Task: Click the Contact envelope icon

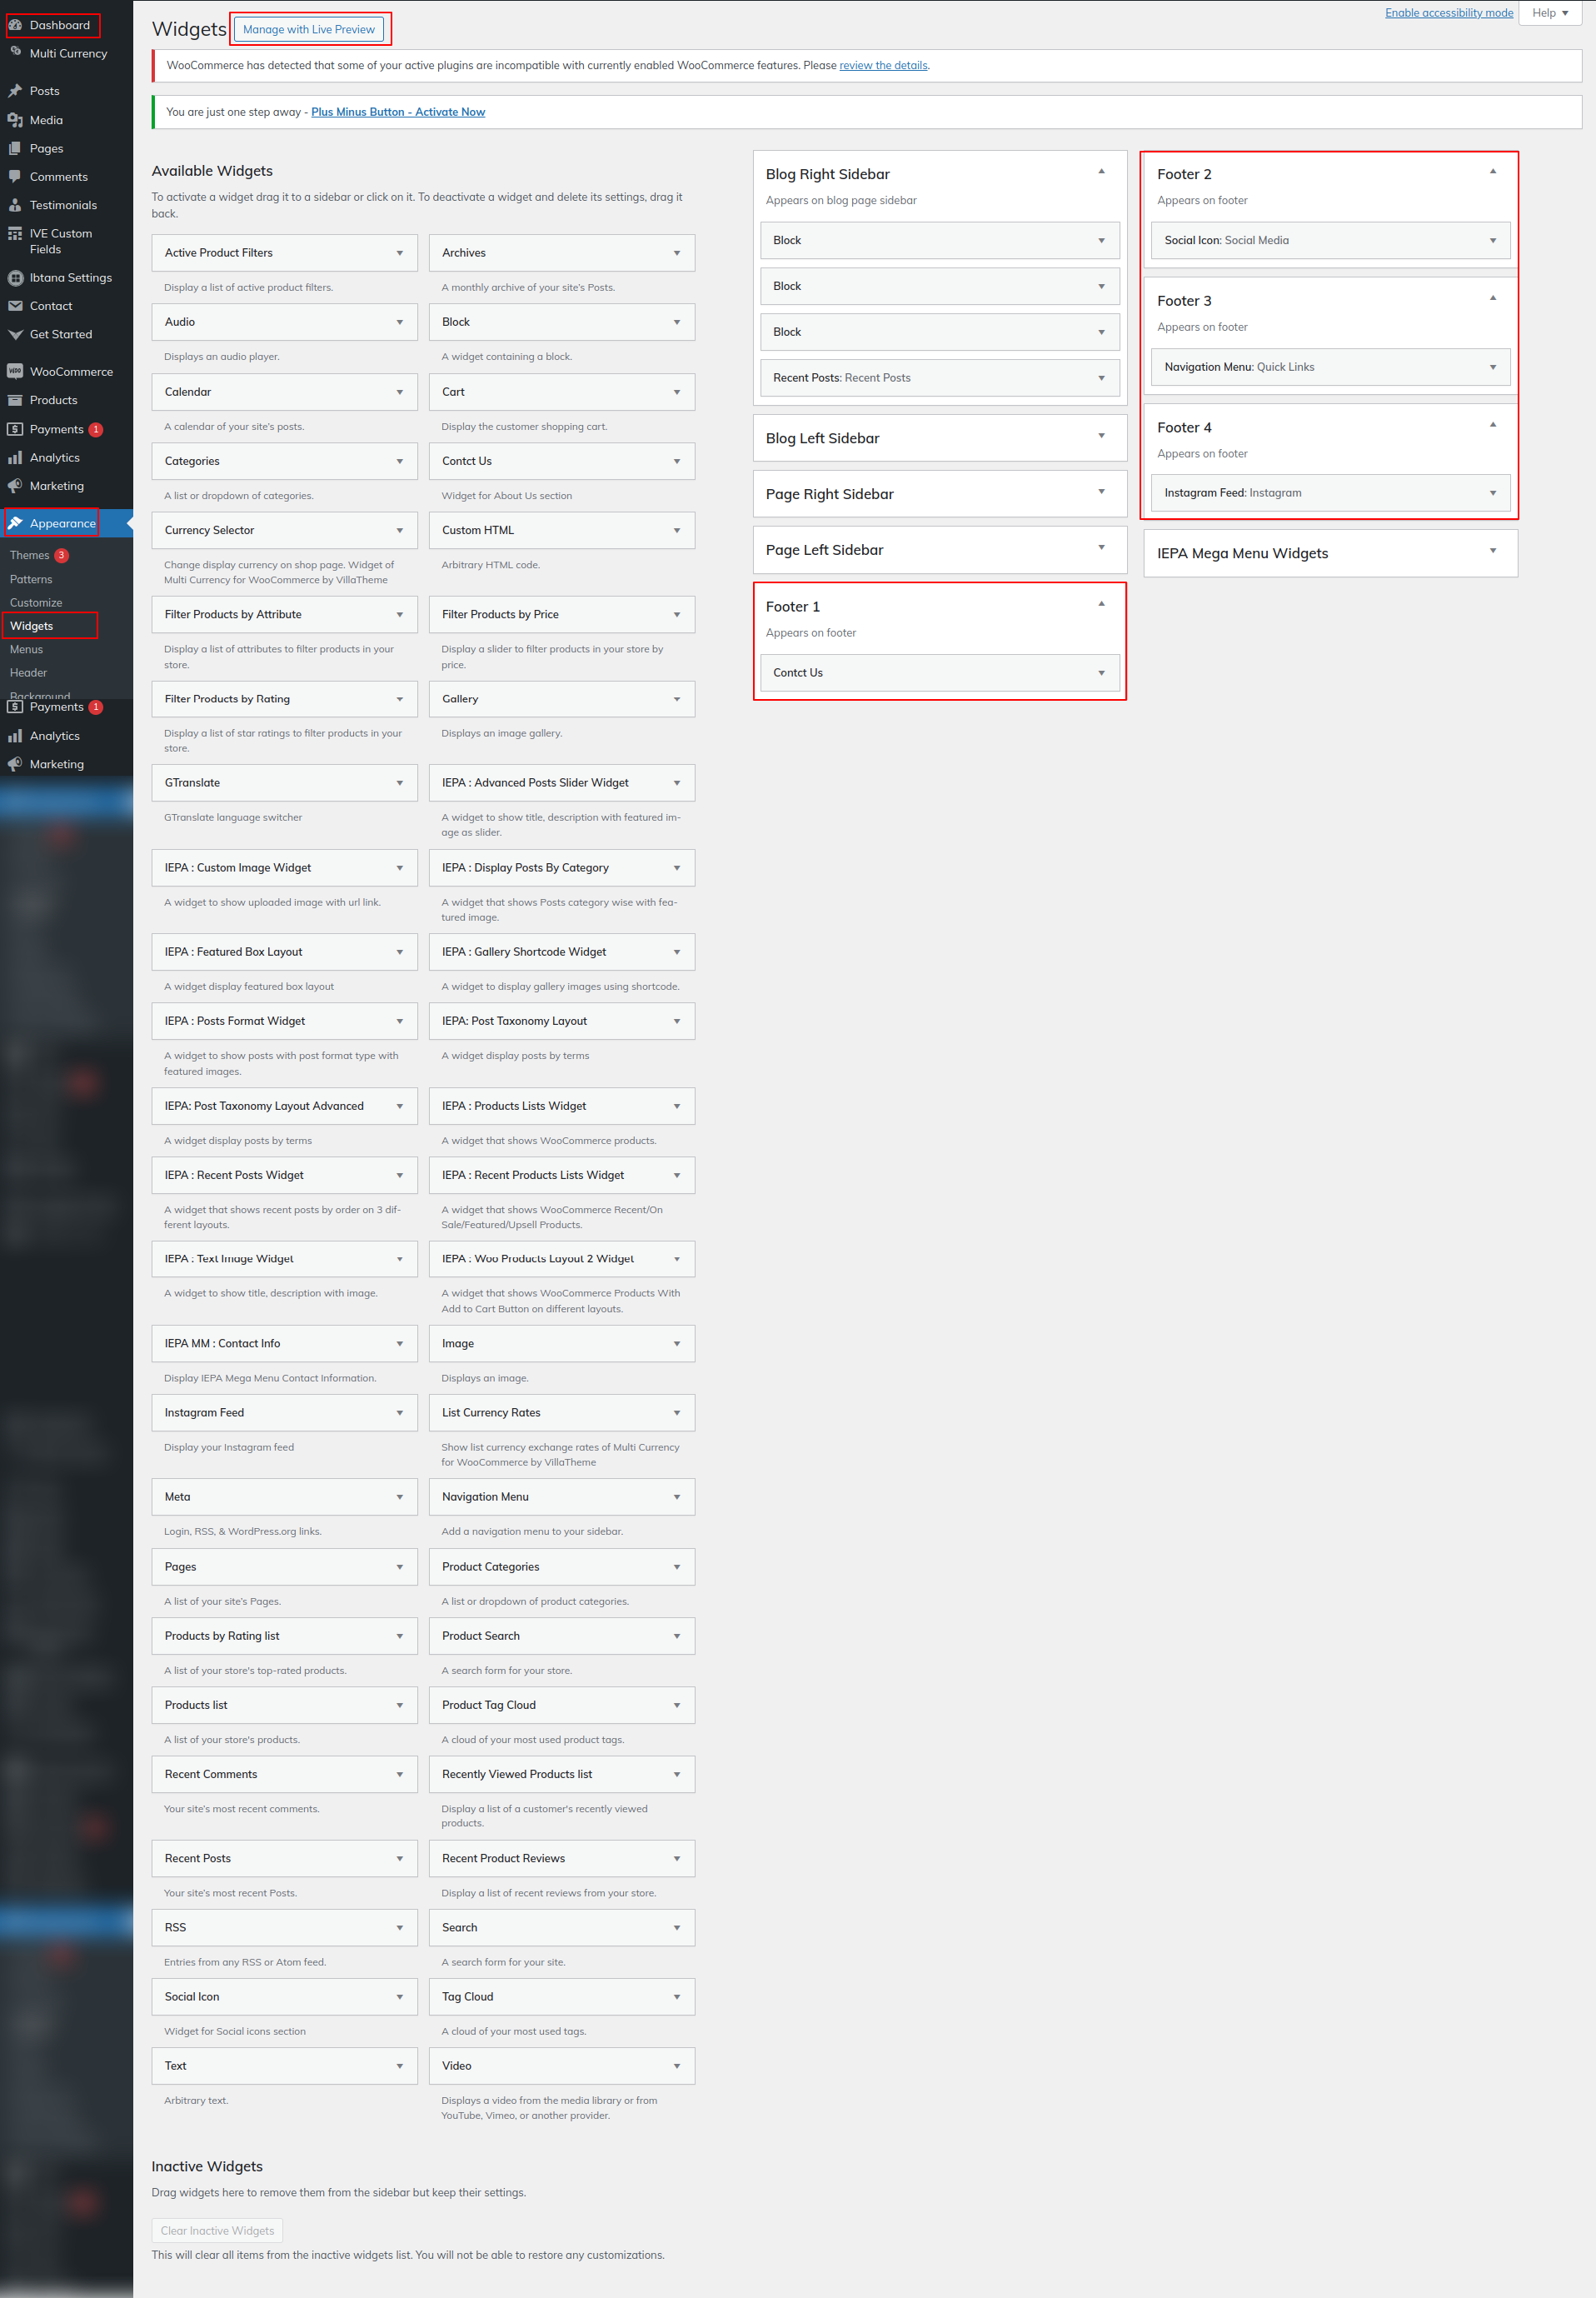Action: 15,306
